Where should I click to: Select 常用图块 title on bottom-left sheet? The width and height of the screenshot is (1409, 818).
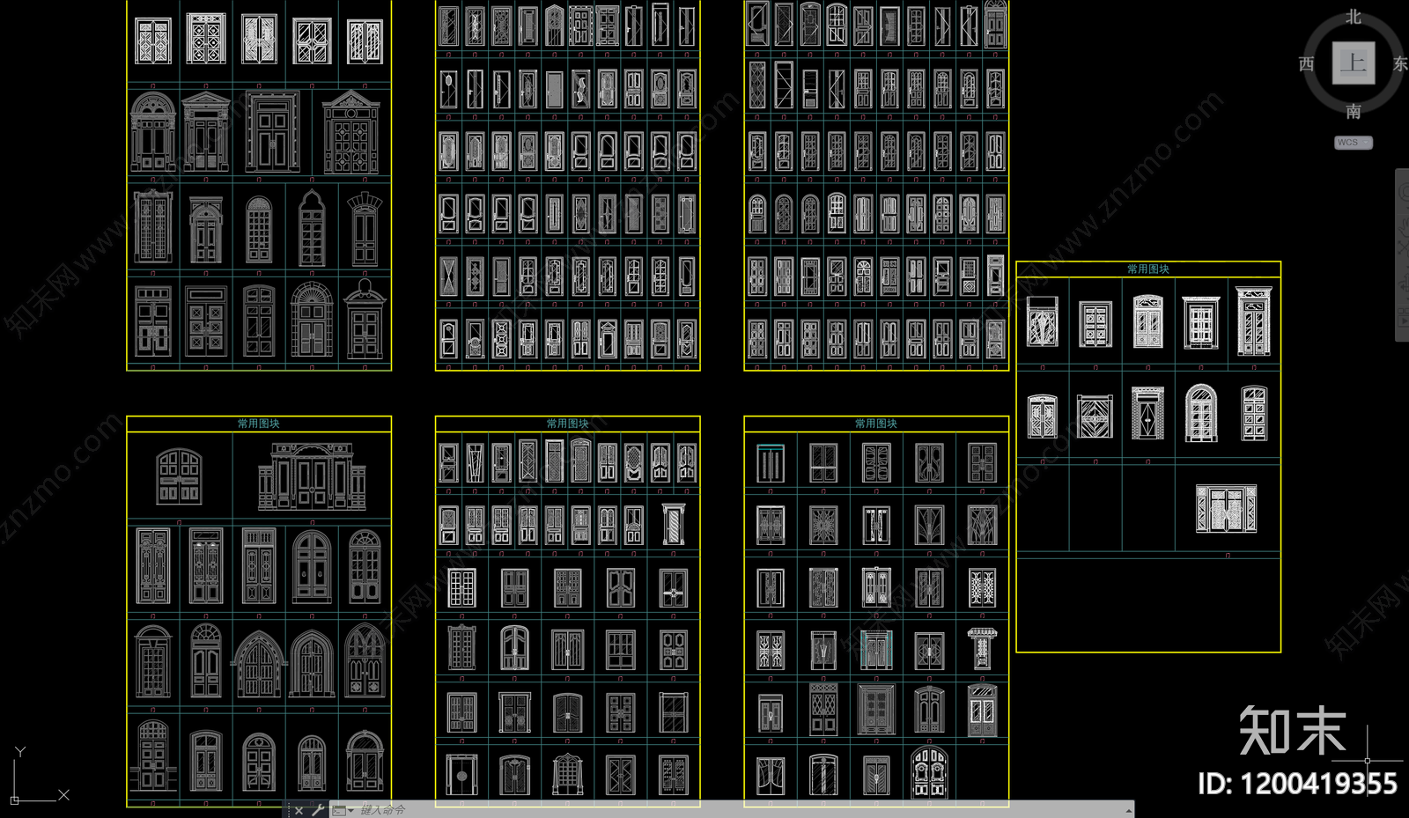(258, 424)
